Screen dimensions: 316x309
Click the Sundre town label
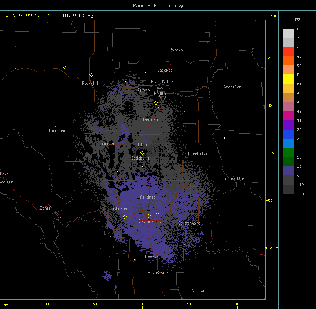click(x=107, y=143)
